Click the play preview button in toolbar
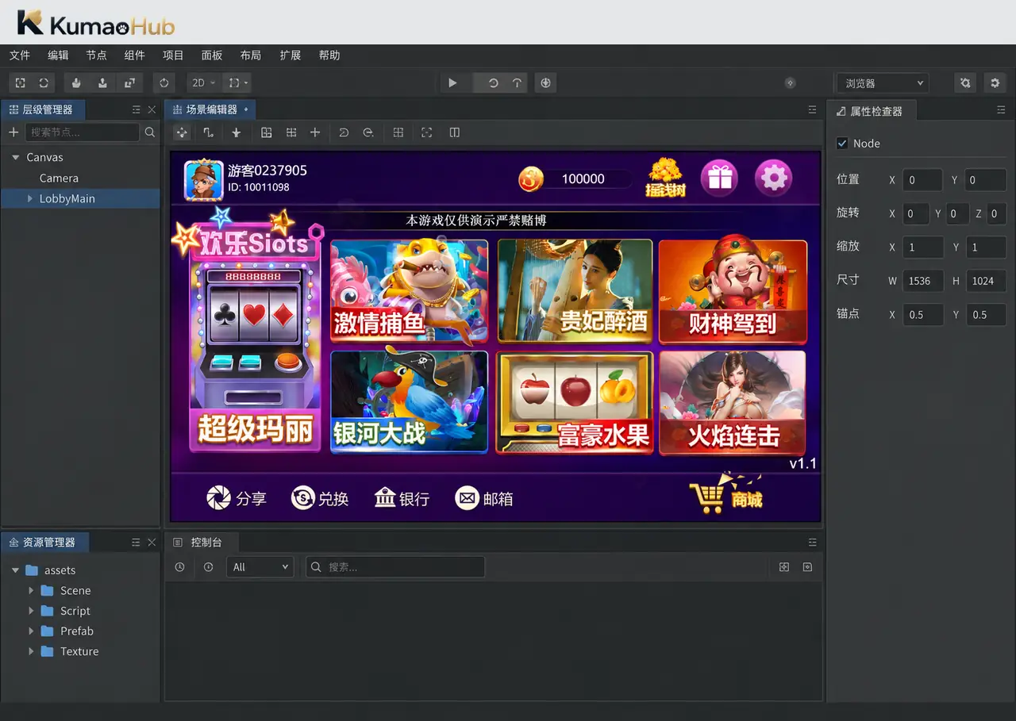Screen dimensions: 1016x721 (x=452, y=82)
